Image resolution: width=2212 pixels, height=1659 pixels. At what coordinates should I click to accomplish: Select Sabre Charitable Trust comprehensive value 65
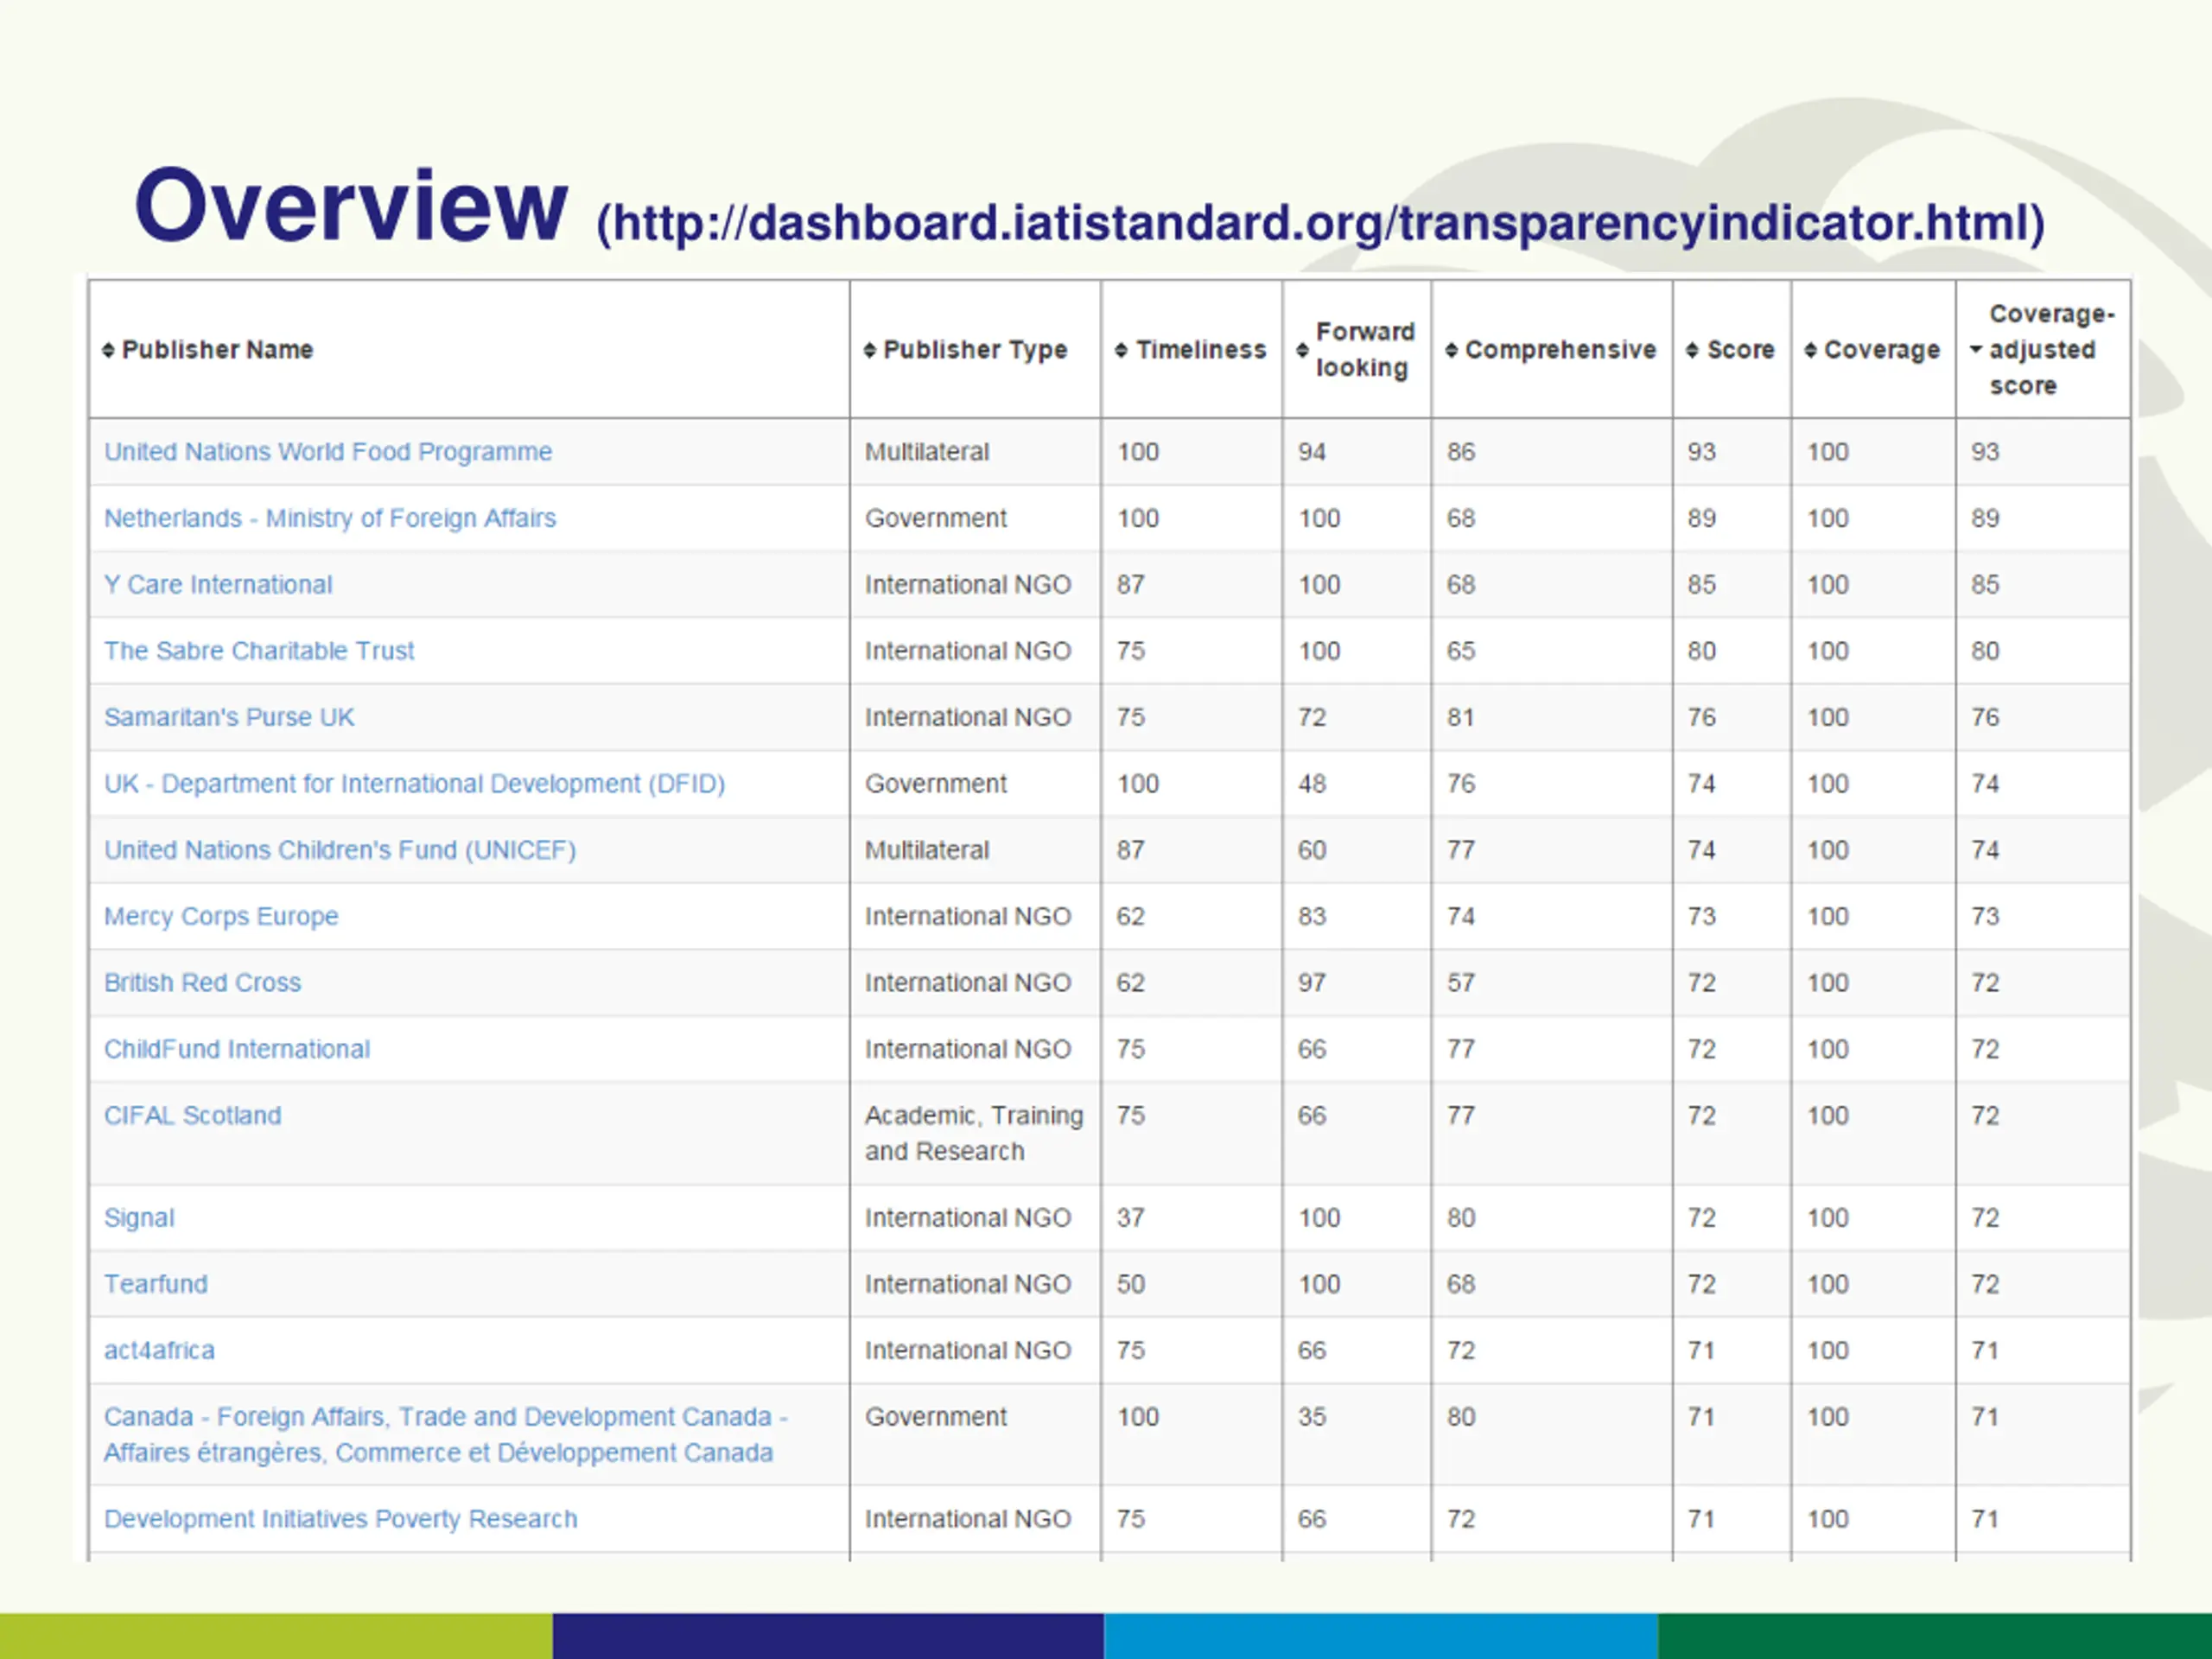pos(1461,651)
